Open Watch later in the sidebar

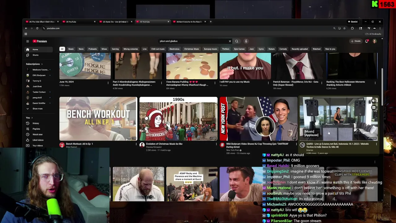pos(37,134)
